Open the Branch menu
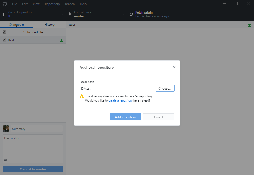Viewport: 254px width, 175px height. coord(70,4)
